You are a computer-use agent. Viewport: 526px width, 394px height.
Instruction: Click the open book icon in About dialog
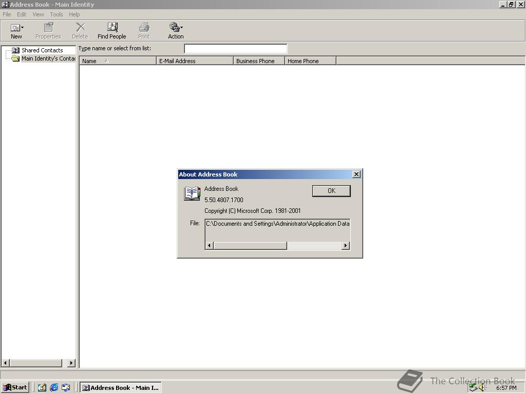pos(192,193)
